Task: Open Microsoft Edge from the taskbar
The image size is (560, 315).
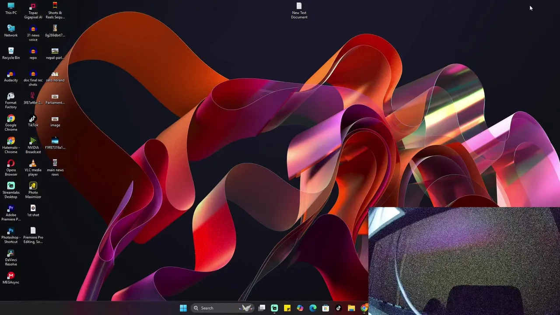Action: point(313,308)
